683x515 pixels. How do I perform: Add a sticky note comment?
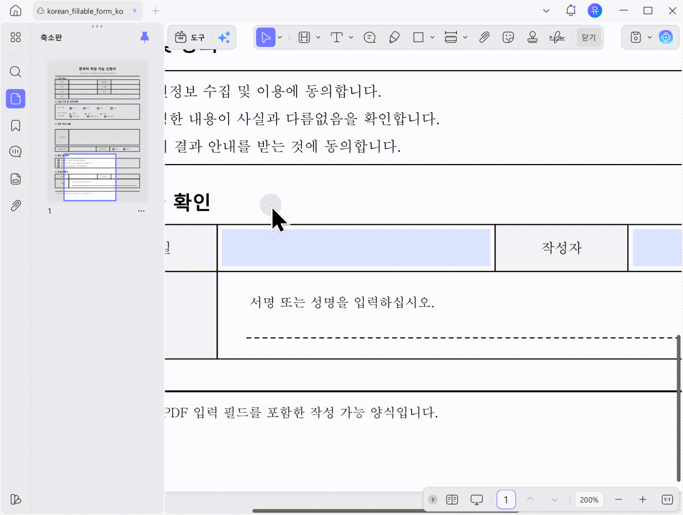coord(370,37)
